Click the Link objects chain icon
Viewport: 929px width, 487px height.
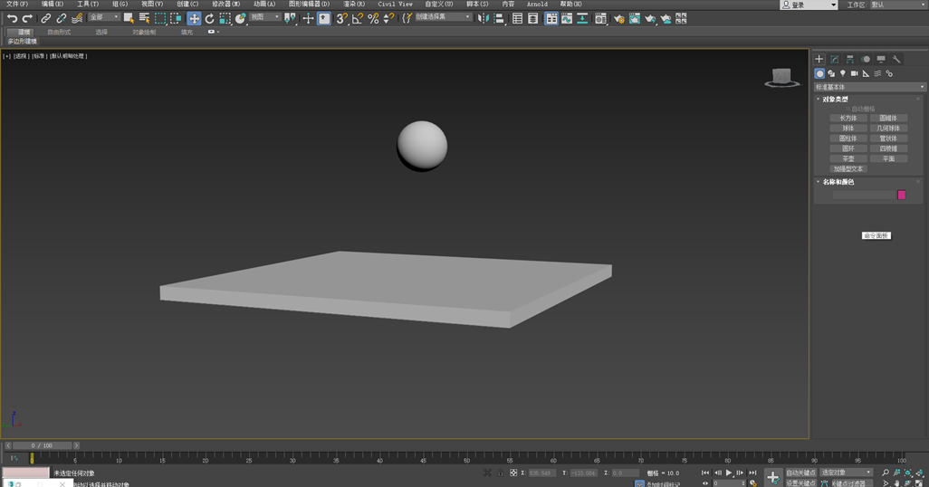(x=45, y=18)
